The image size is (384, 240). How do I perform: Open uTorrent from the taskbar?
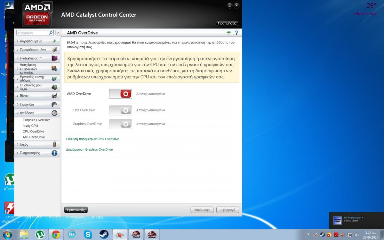40,235
